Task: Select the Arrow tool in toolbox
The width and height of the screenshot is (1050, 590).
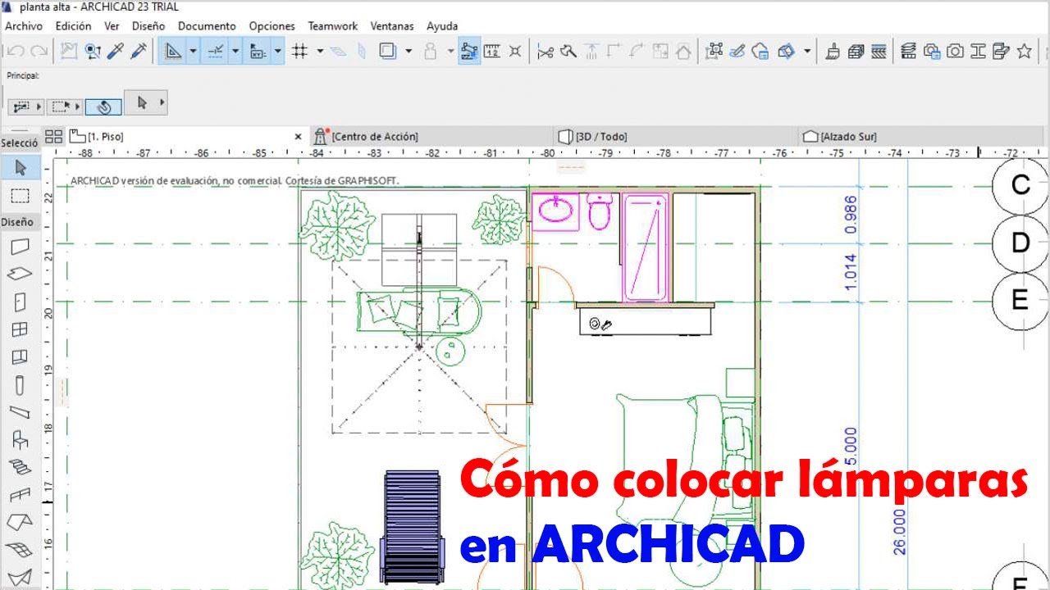Action: click(x=21, y=168)
